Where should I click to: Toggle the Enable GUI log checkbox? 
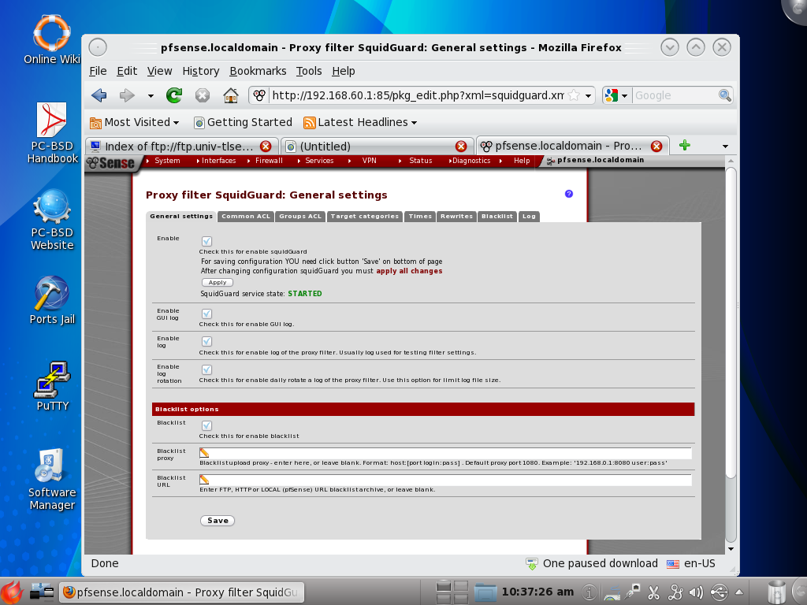207,314
